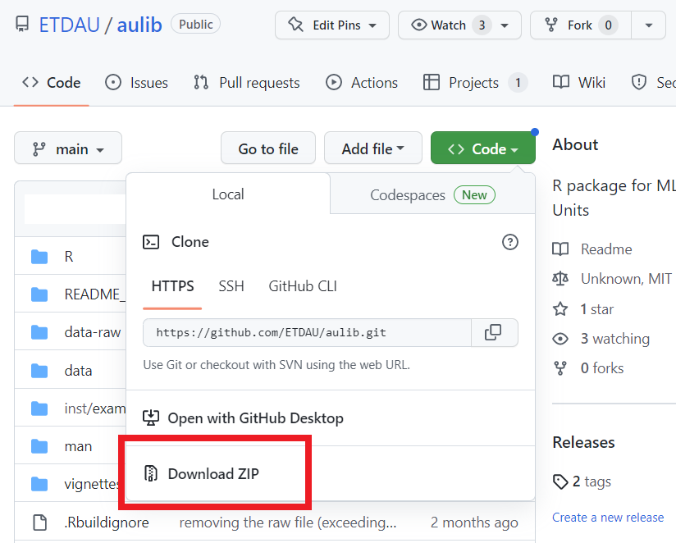Click the Clone terminal icon
Image resolution: width=676 pixels, height=543 pixels.
[151, 242]
